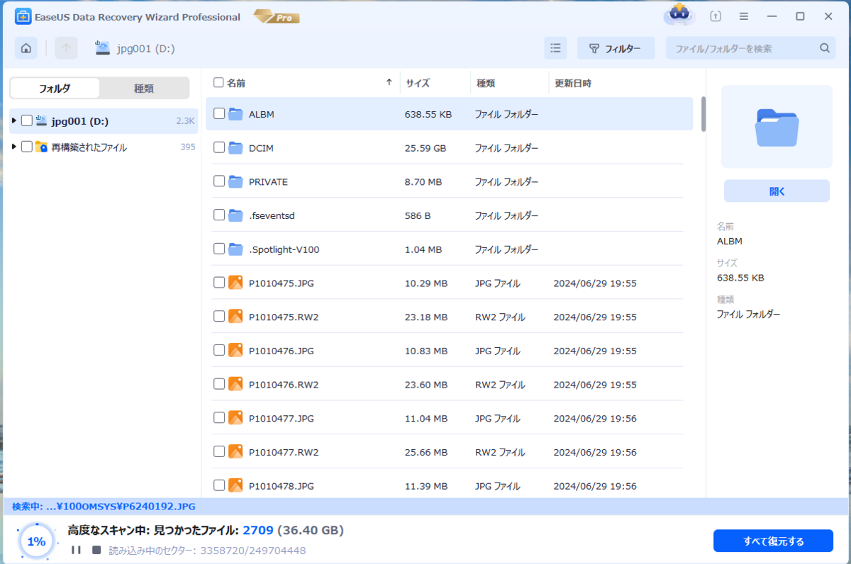The width and height of the screenshot is (851, 564).
Task: Open the view options list icon beside フィルター
Action: tap(555, 47)
